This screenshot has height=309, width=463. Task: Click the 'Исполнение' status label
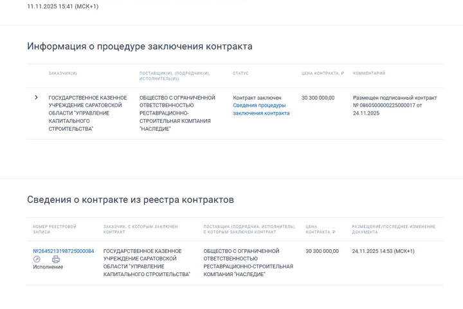(x=48, y=267)
